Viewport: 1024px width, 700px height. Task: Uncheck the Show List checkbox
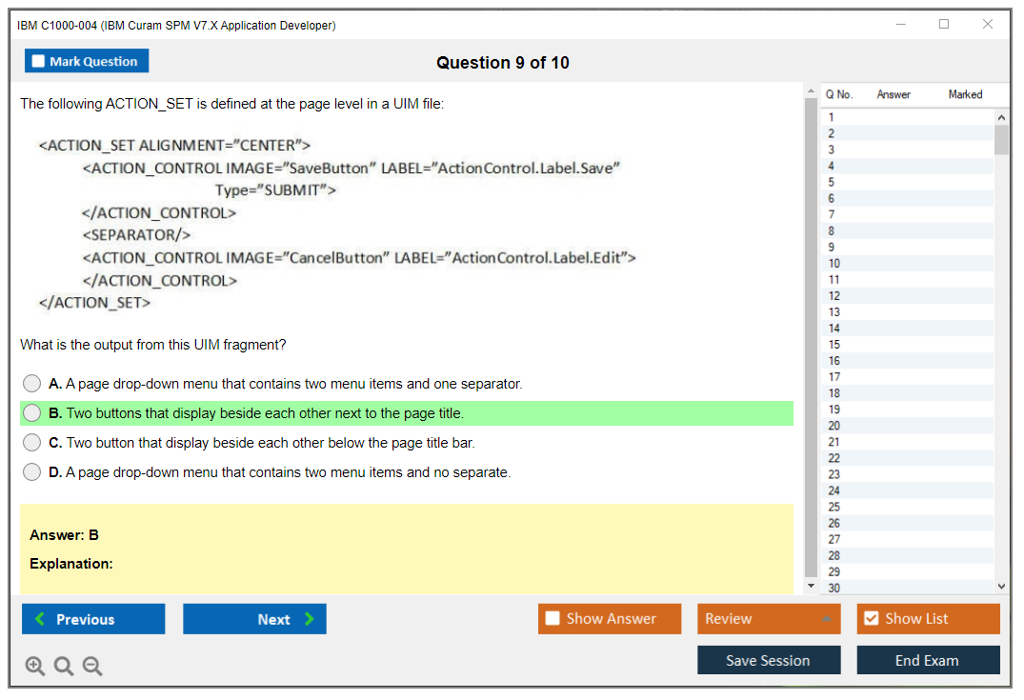click(871, 619)
